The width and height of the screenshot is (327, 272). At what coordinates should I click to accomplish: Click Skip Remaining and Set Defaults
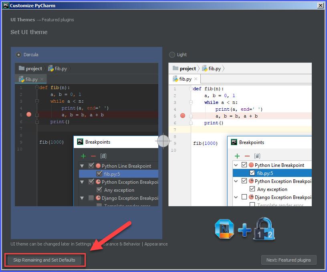[x=44, y=260]
